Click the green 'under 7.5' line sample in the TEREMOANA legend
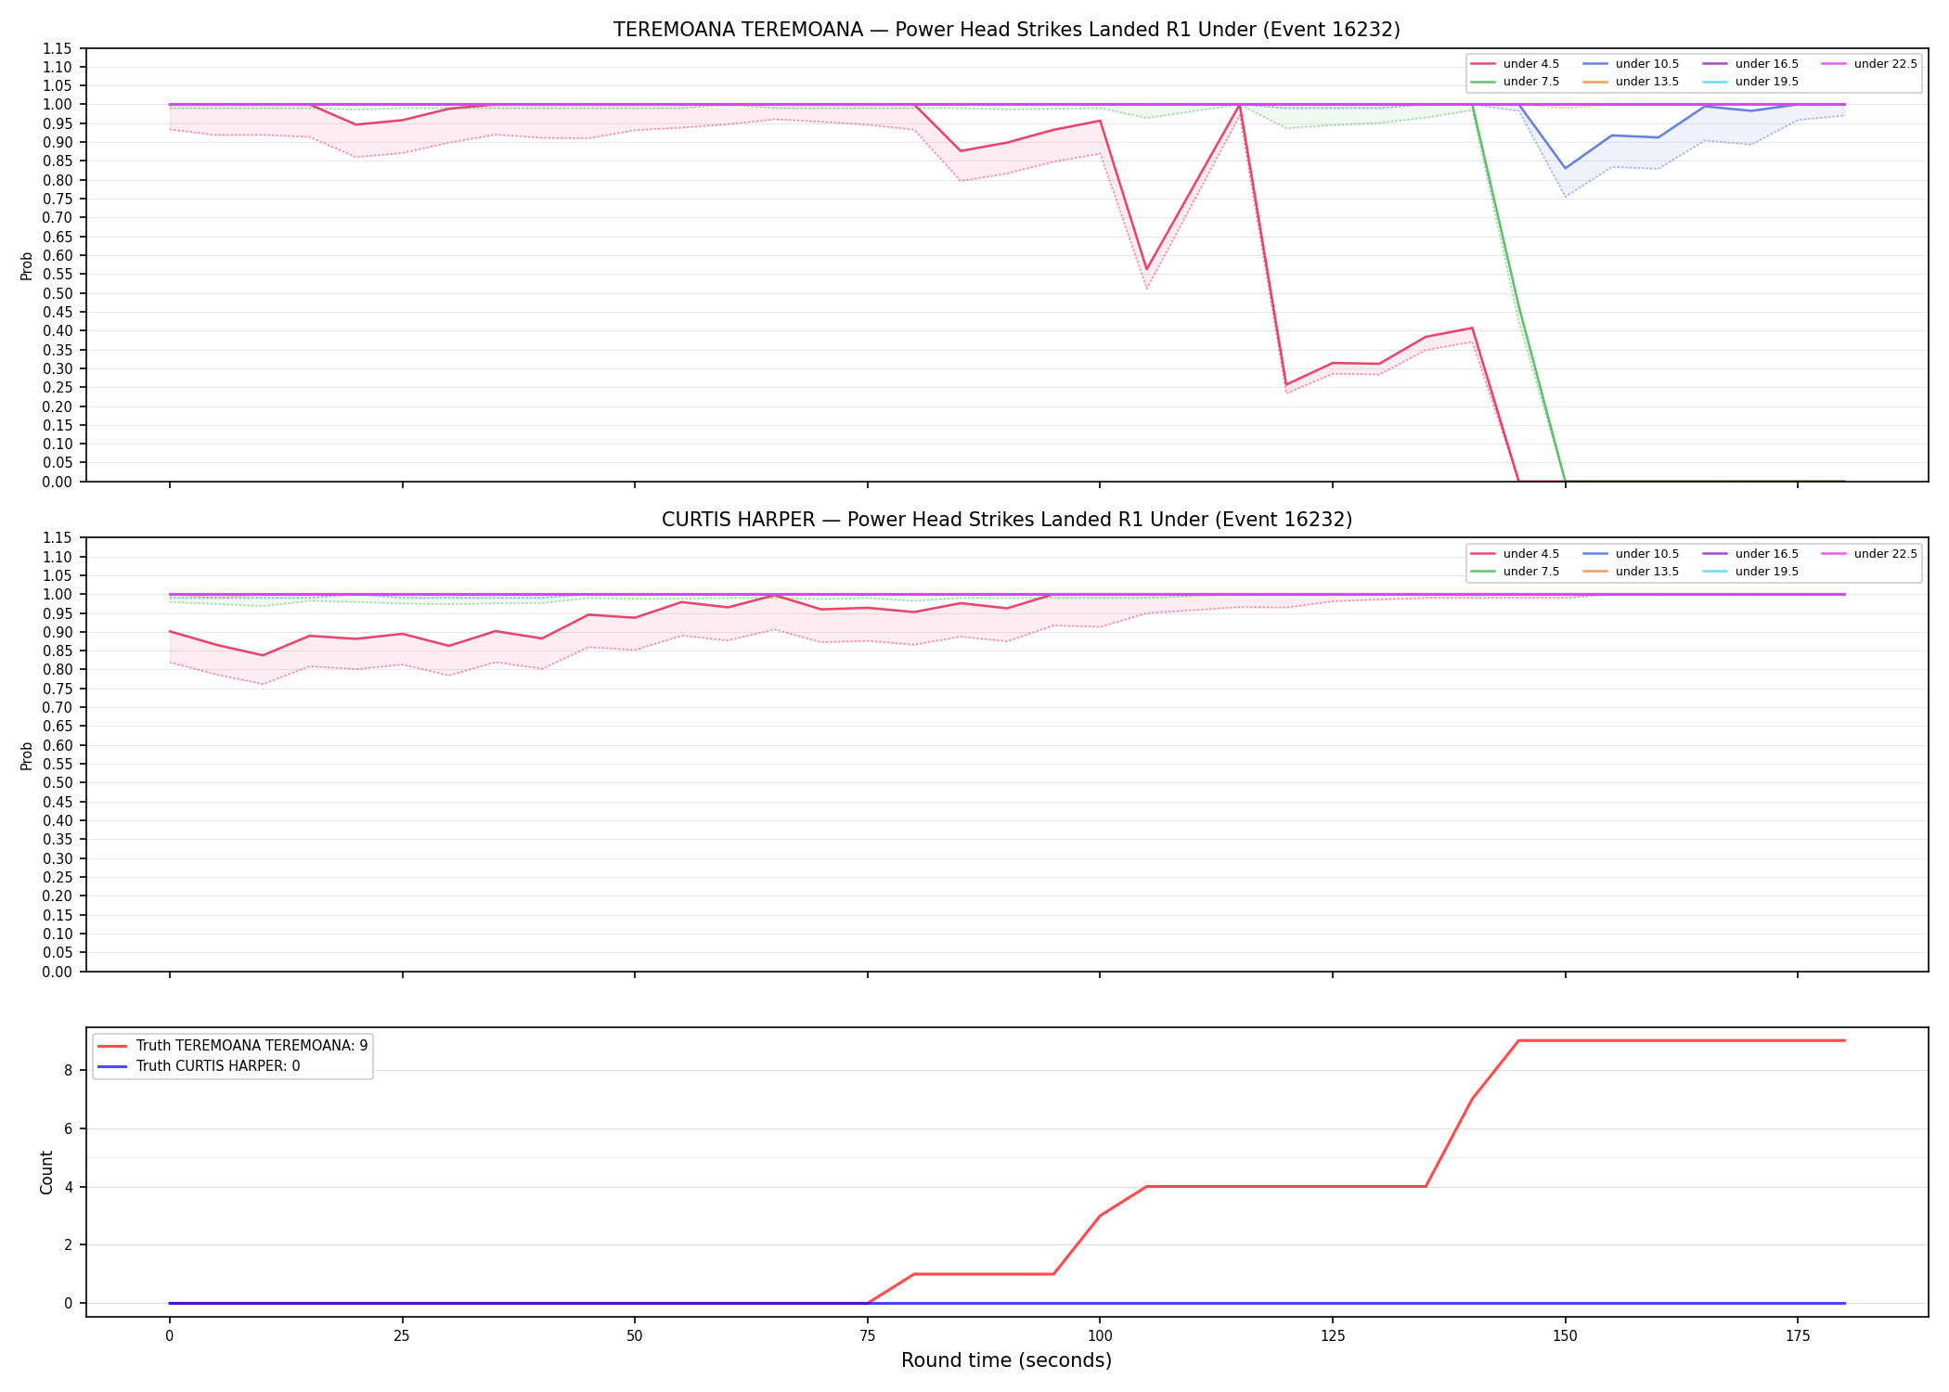 click(x=1483, y=82)
